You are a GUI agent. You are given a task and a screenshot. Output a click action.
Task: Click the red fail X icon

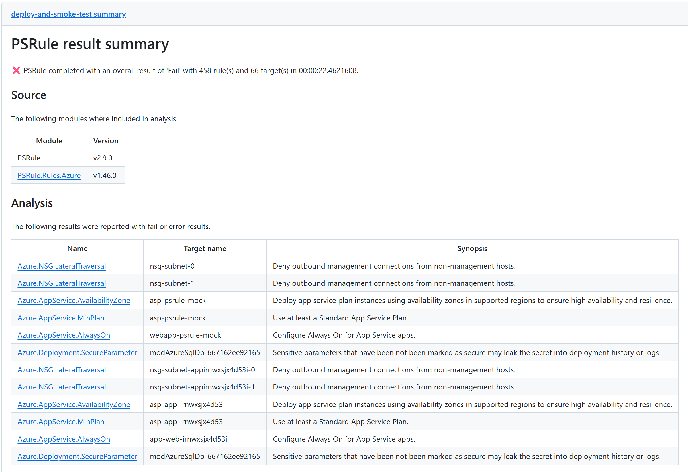tap(16, 70)
